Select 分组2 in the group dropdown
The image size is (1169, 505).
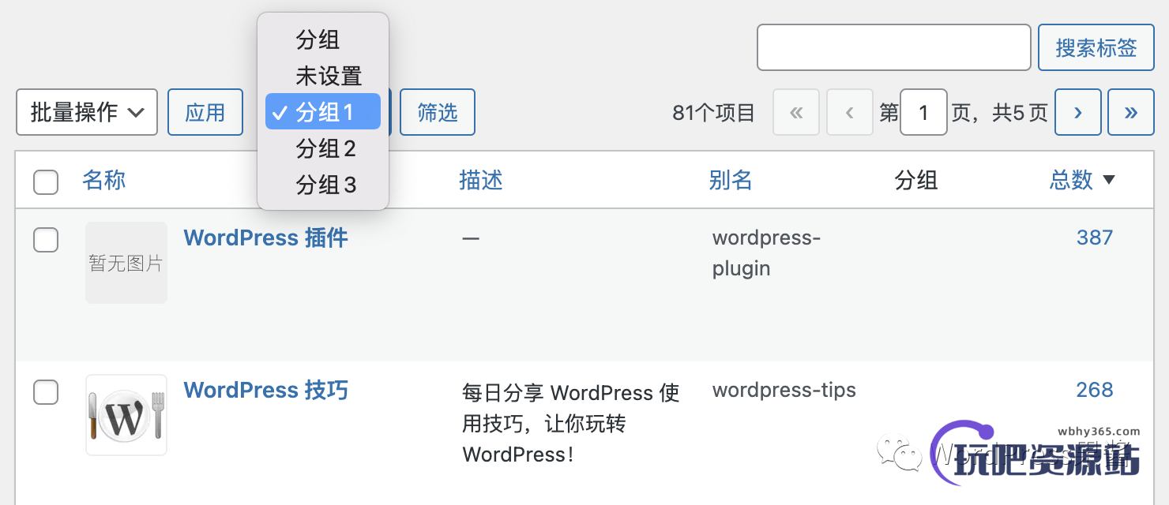pyautogui.click(x=324, y=148)
